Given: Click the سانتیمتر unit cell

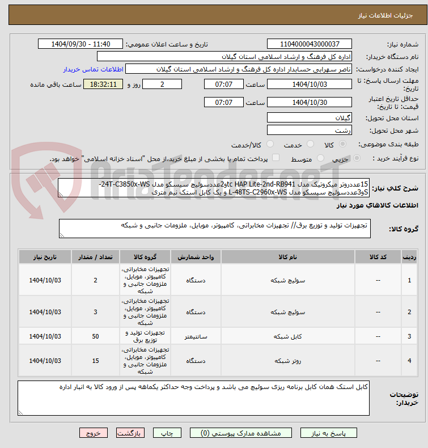Looking at the screenshot, I should (196, 337).
